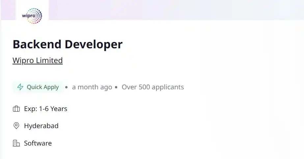
Task: Click the briefcase experience icon
Action: click(16, 109)
